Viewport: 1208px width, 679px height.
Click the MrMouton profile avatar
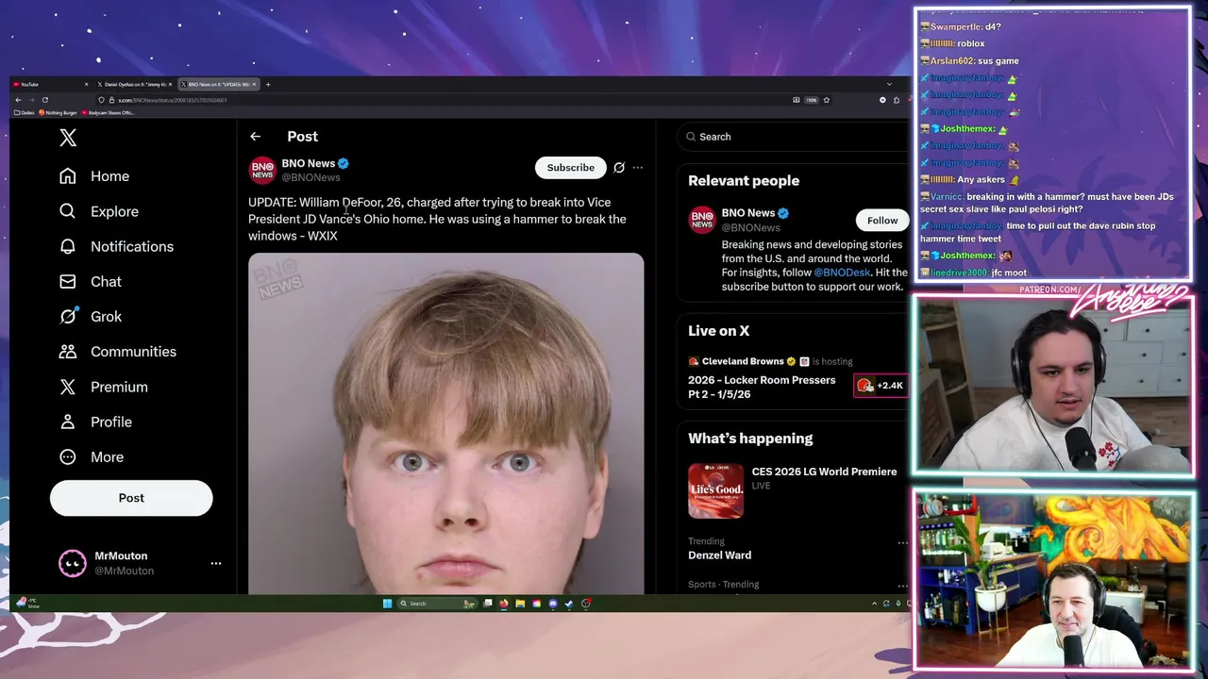tap(73, 563)
